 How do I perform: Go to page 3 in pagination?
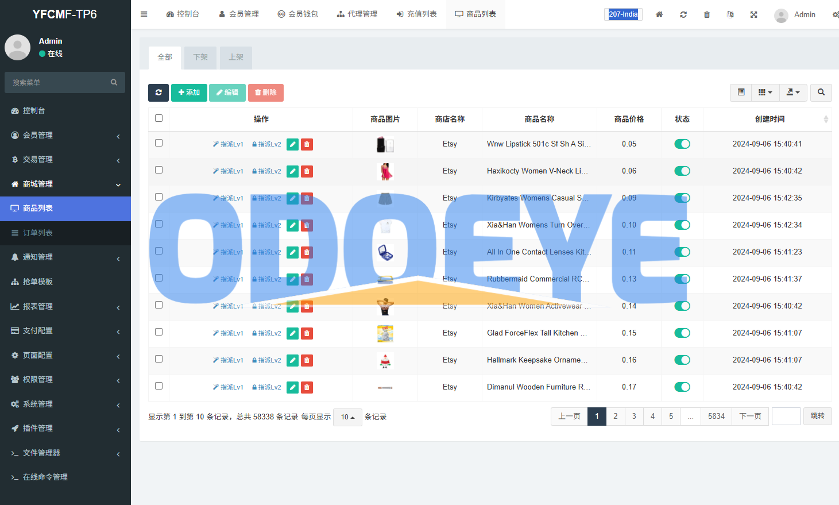(x=634, y=417)
